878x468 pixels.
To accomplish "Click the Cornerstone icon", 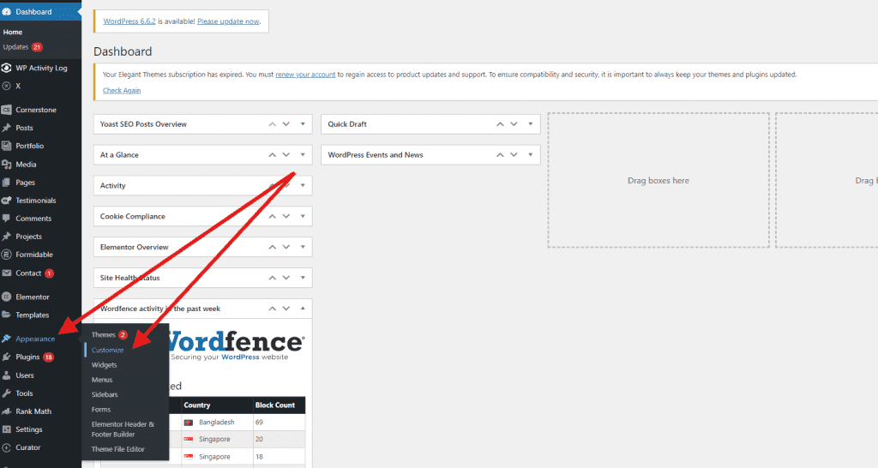I will [x=6, y=110].
